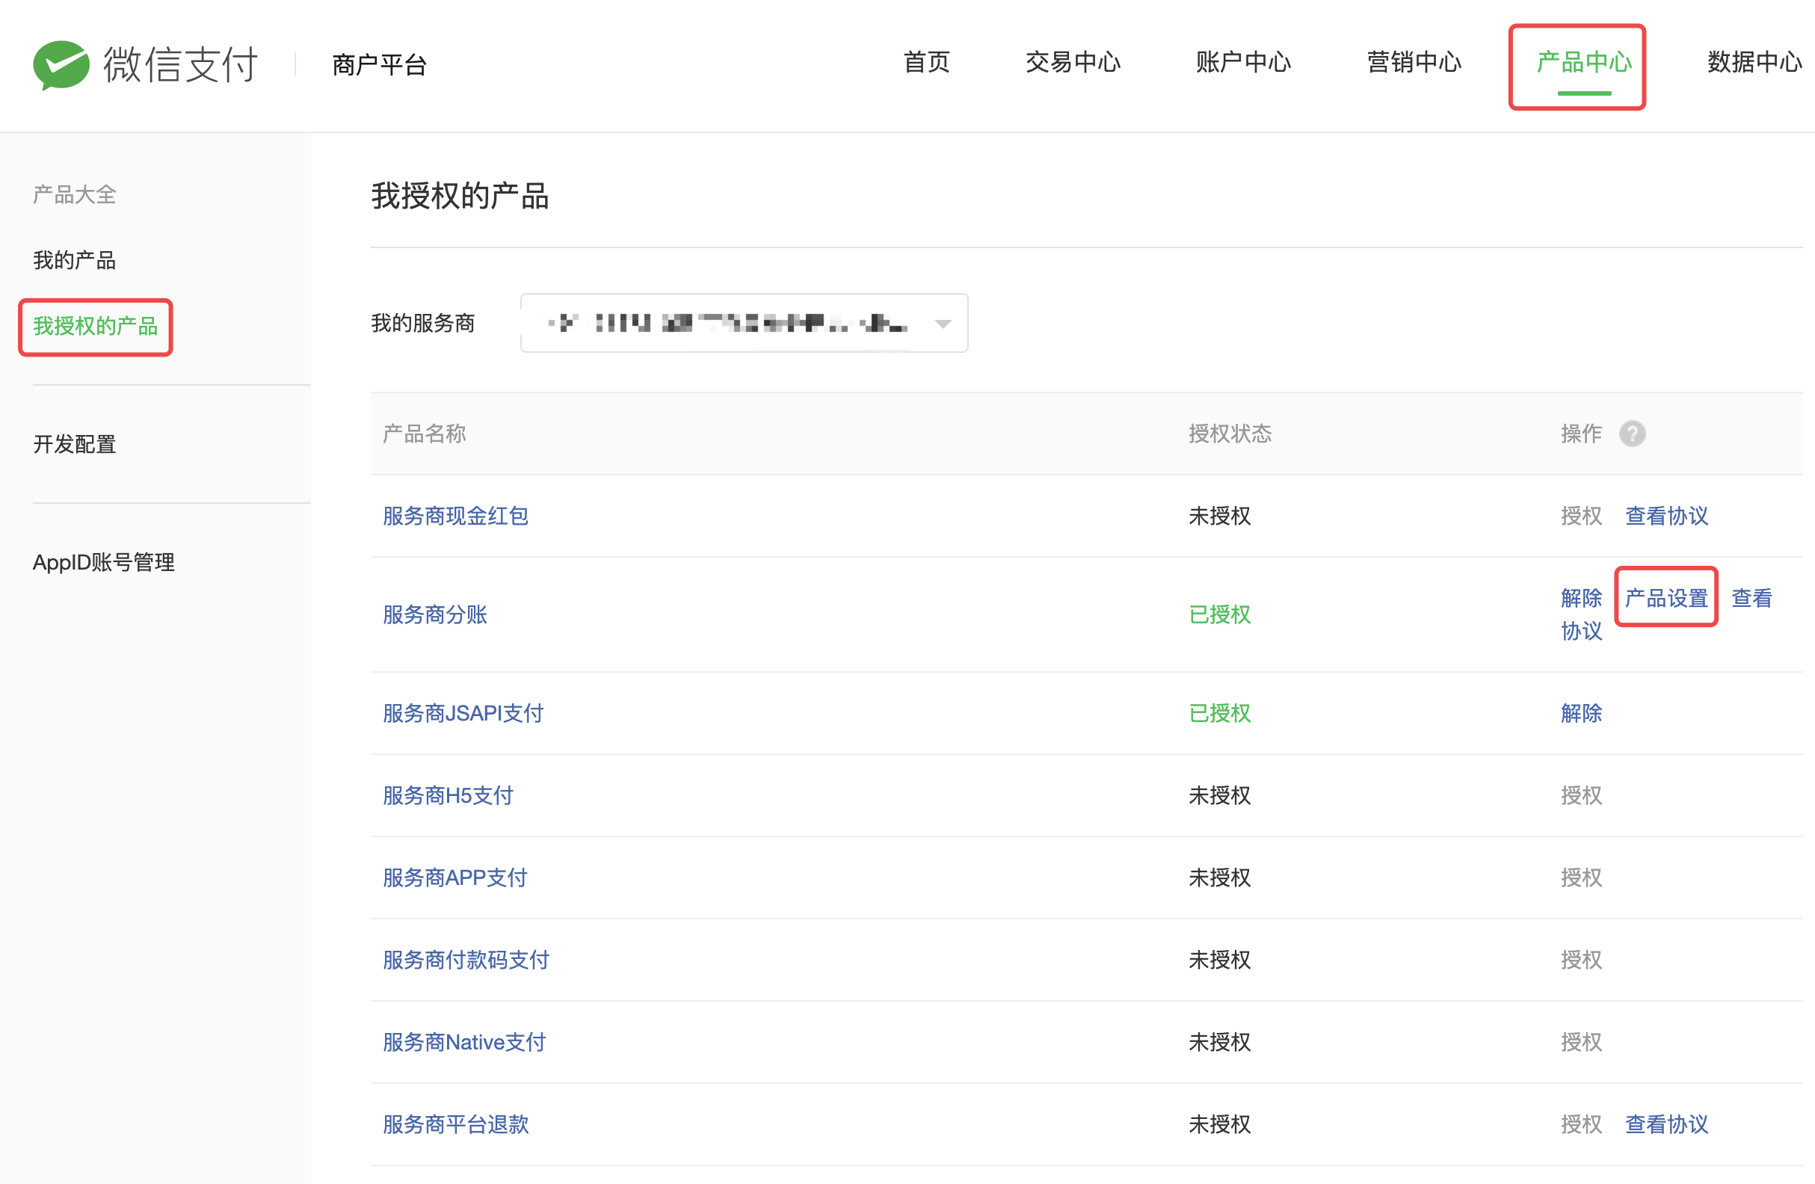Click 授权 for 服务商H5支付
The width and height of the screenshot is (1815, 1184).
[x=1581, y=796]
